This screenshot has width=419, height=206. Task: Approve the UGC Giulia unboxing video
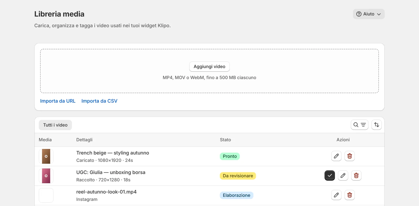tap(330, 175)
